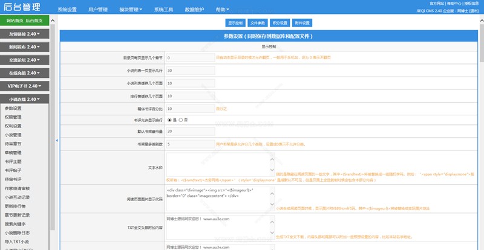The height and width of the screenshot is (250, 484).
Task: Open 小说删除日志 in the sidebar
Action: [x=18, y=232]
